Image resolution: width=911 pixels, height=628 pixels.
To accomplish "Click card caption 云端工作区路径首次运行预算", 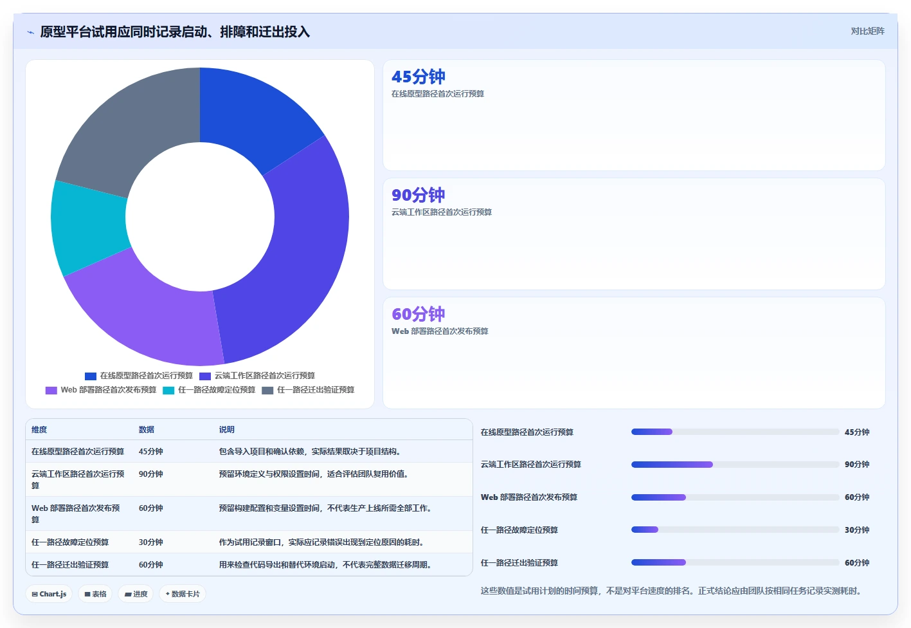I will click(442, 212).
